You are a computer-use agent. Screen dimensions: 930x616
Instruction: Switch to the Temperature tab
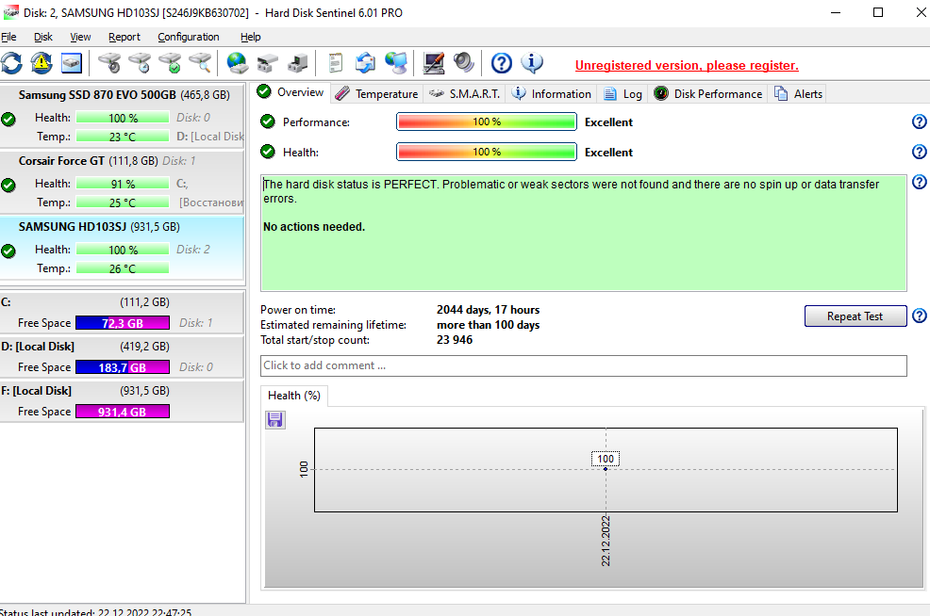click(x=376, y=93)
